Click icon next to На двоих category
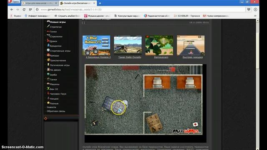267x150 pixels. (x=48, y=70)
